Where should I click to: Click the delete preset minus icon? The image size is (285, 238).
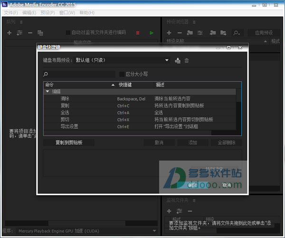180,33
